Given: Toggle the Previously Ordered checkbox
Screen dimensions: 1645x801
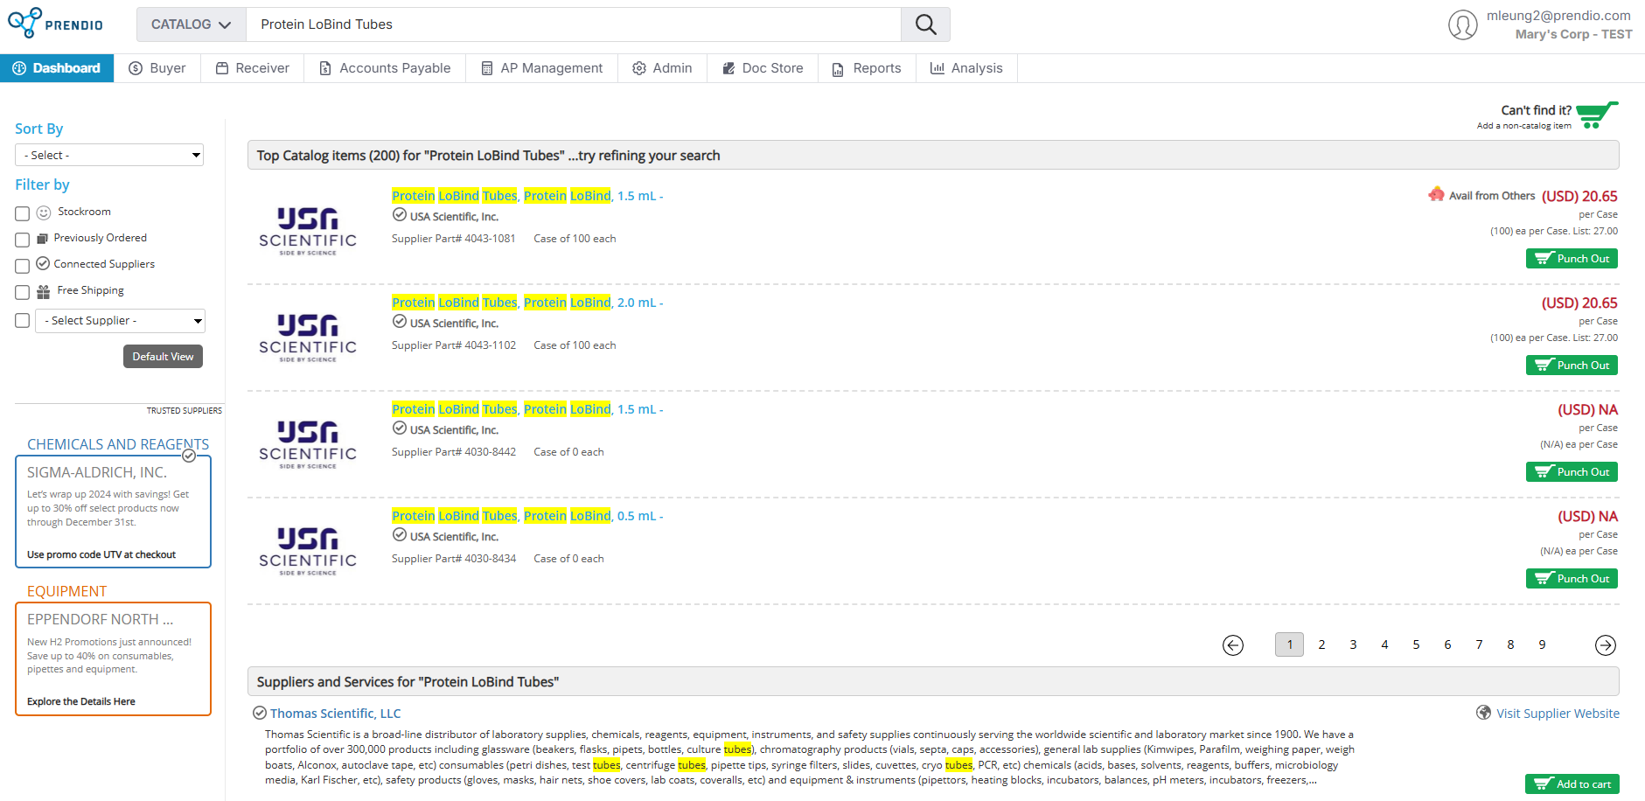Looking at the screenshot, I should pyautogui.click(x=23, y=240).
